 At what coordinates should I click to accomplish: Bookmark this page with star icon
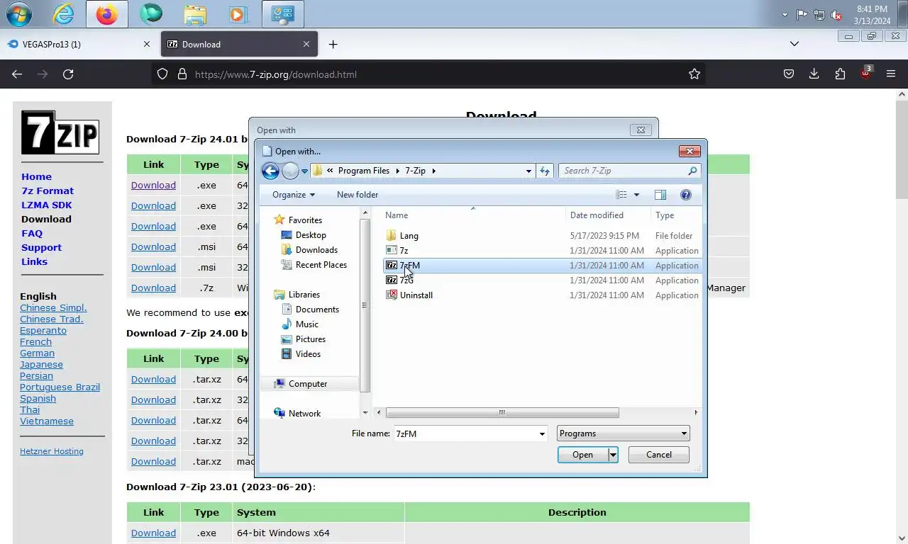(694, 74)
